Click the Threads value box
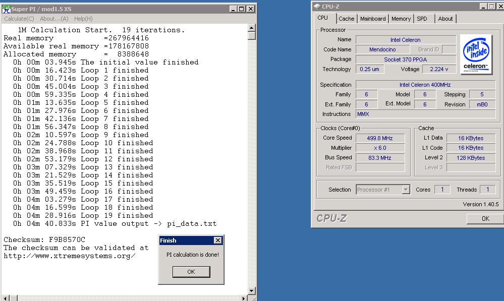This screenshot has width=504, height=301. tap(487, 190)
